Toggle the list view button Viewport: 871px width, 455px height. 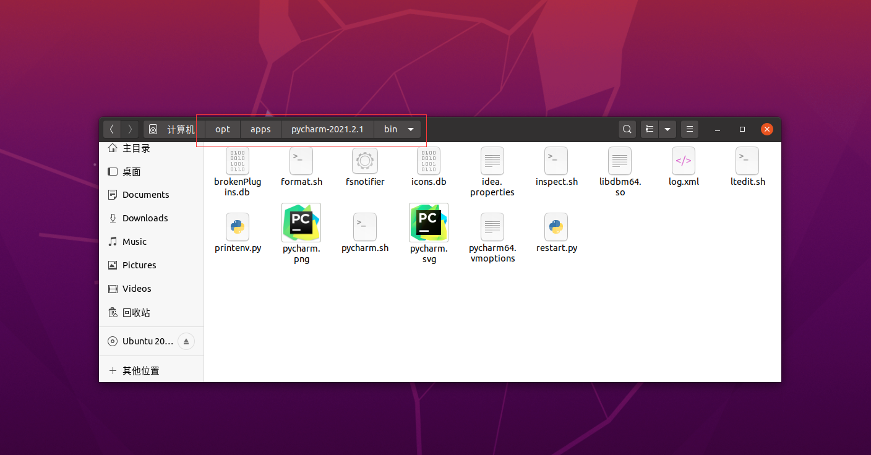click(650, 129)
